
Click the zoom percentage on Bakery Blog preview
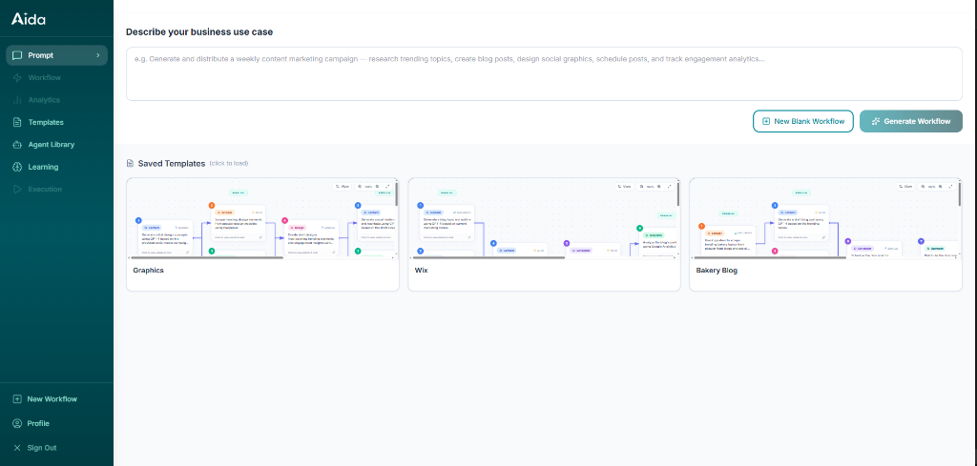pos(931,187)
